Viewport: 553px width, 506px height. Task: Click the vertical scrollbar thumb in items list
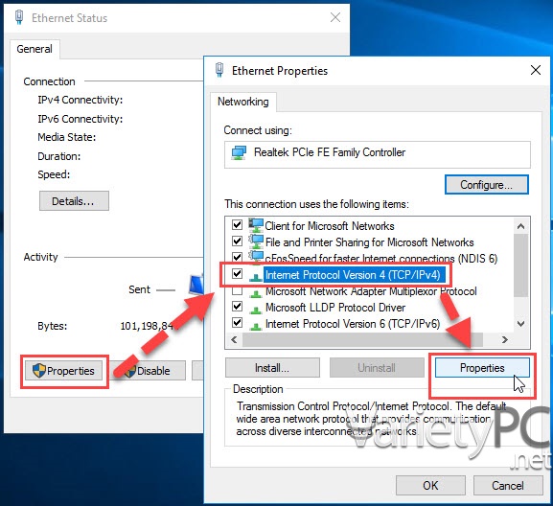521,265
